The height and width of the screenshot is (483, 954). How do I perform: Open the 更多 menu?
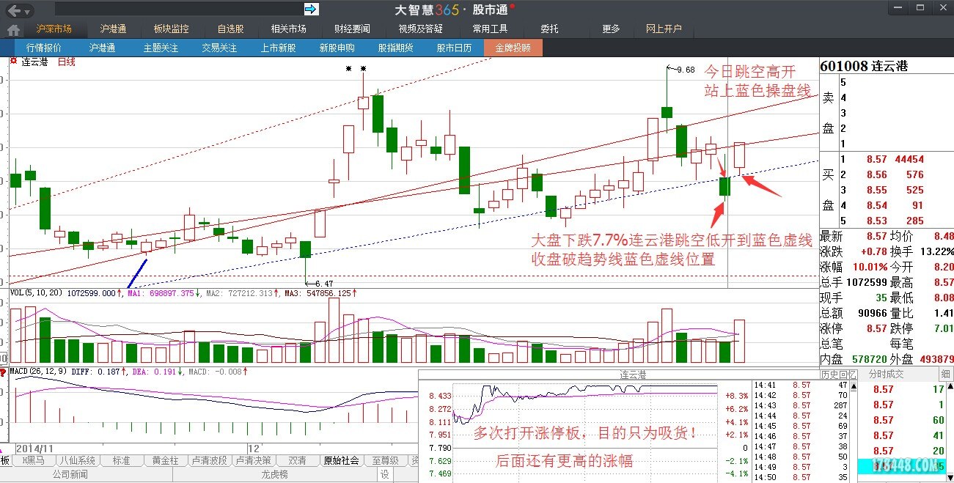[611, 29]
